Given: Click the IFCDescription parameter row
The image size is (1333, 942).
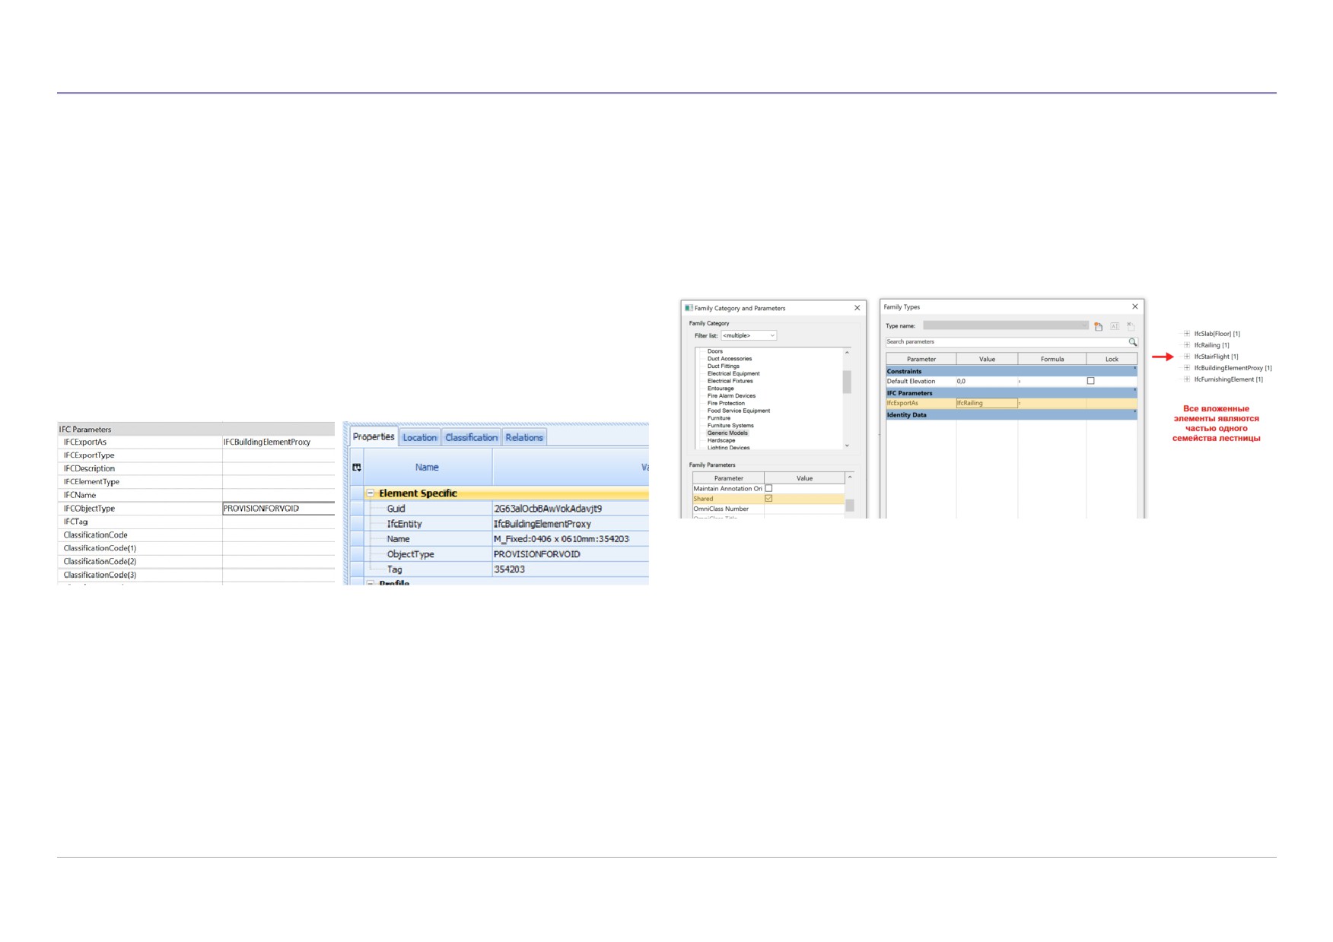Looking at the screenshot, I should coord(196,469).
